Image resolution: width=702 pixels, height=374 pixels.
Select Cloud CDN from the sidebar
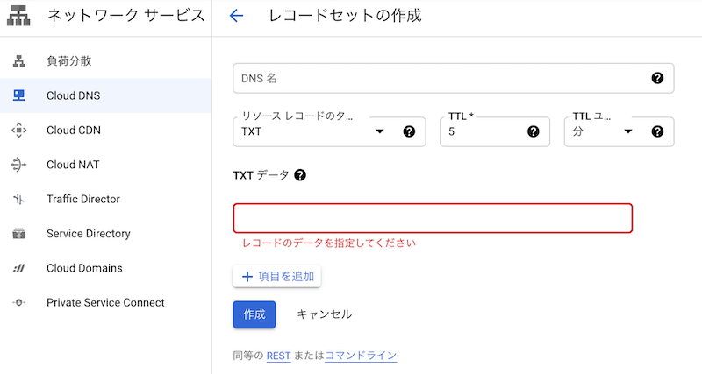(x=73, y=130)
